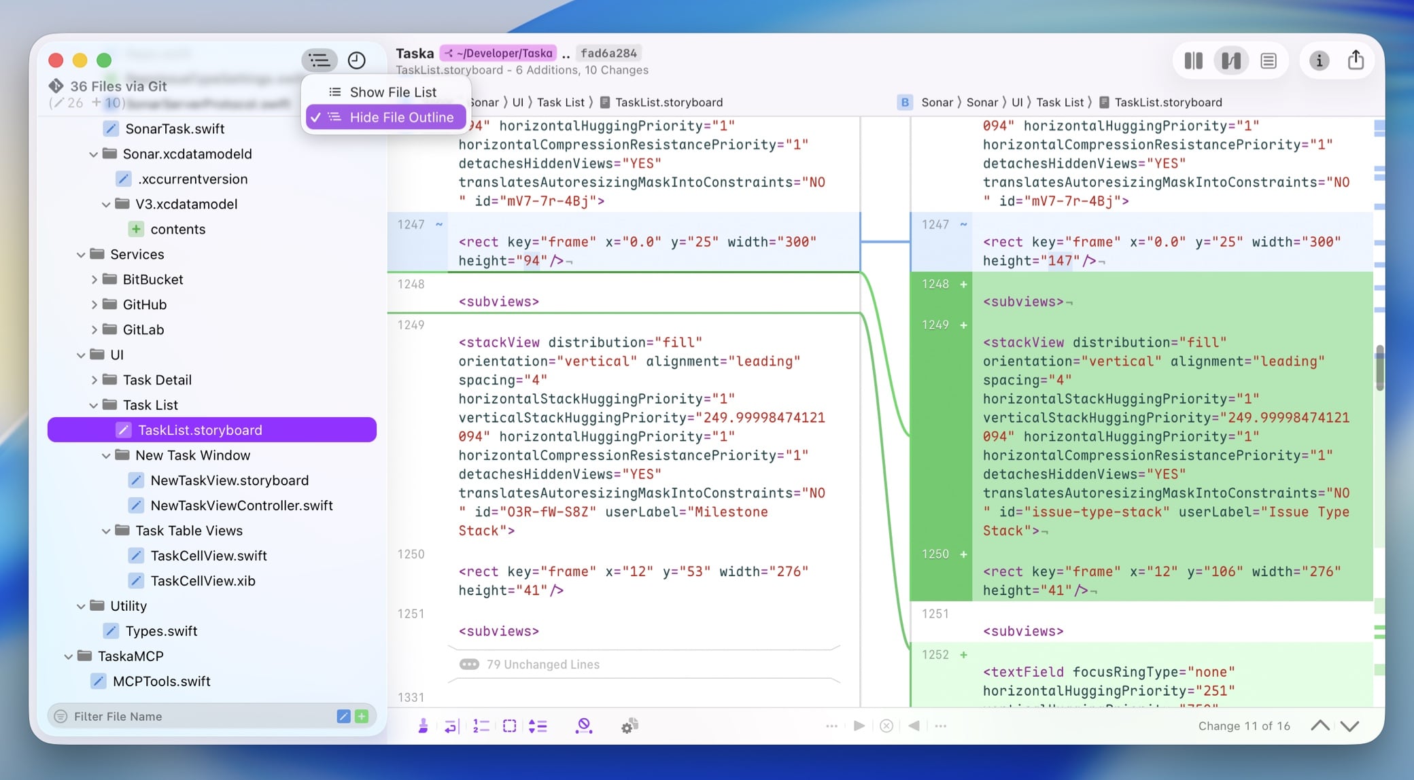
Task: Collapse the Services folder
Action: pyautogui.click(x=81, y=255)
